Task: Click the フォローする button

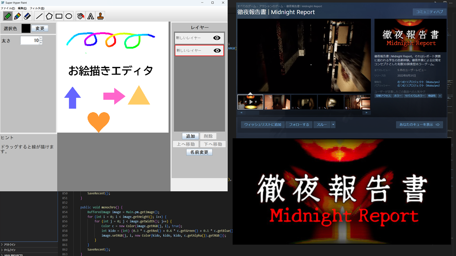Action: (x=299, y=125)
